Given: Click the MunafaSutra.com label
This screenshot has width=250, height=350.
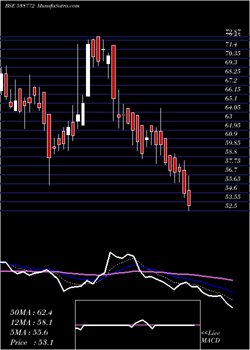Looking at the screenshot, I should click(x=57, y=6).
